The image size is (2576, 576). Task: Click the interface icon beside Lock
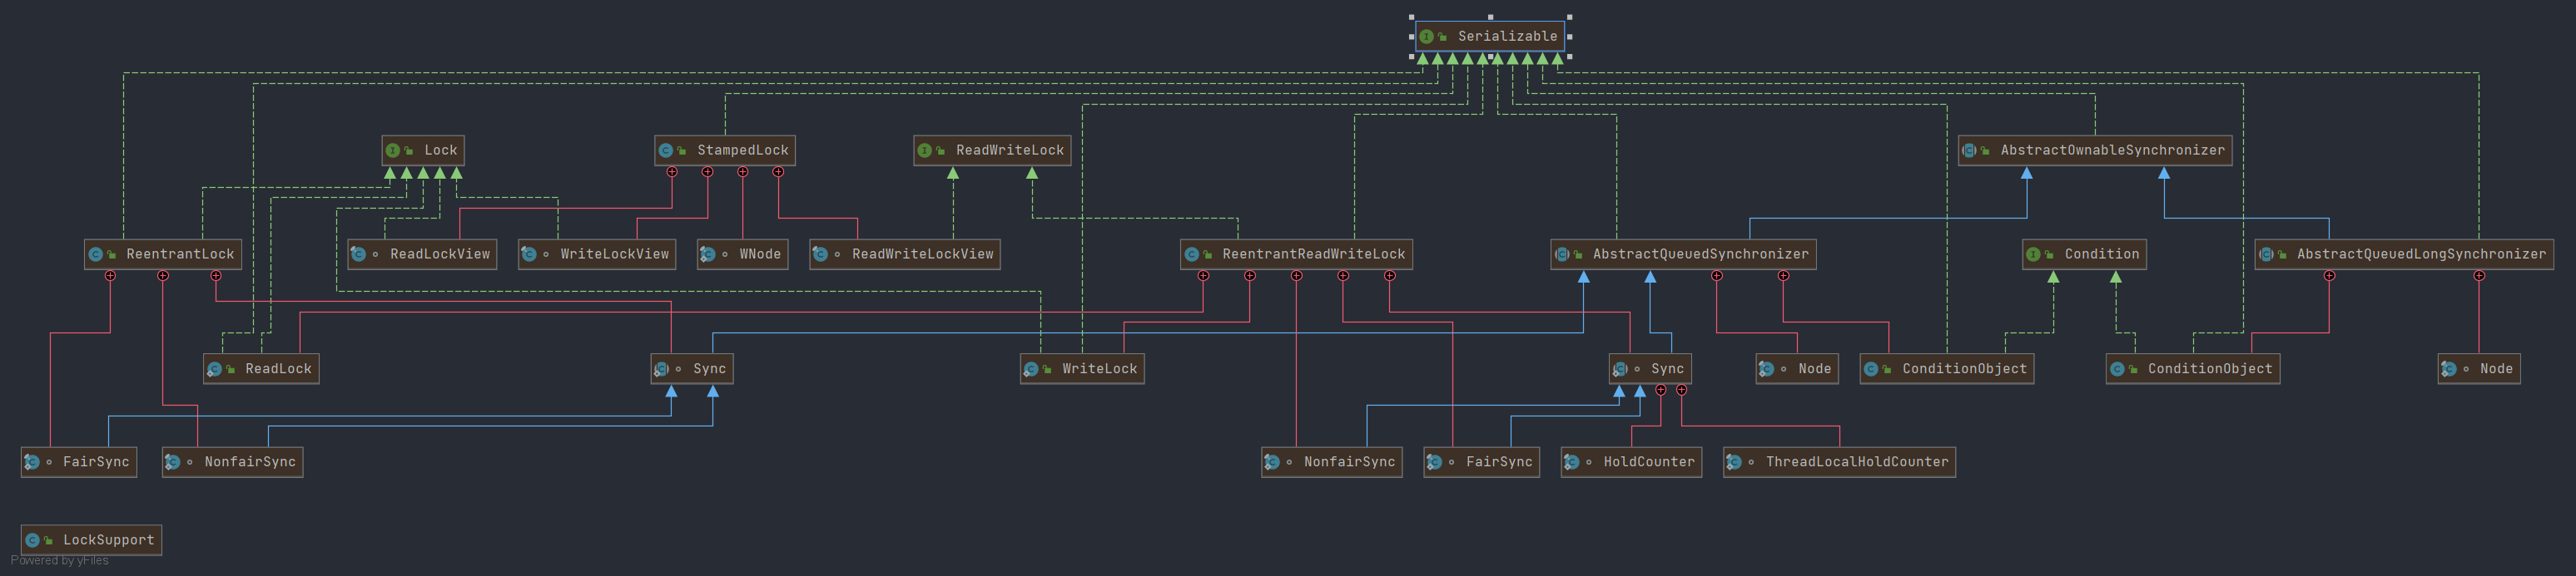coord(393,150)
